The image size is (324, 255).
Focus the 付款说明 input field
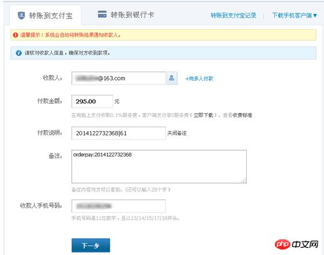118,133
